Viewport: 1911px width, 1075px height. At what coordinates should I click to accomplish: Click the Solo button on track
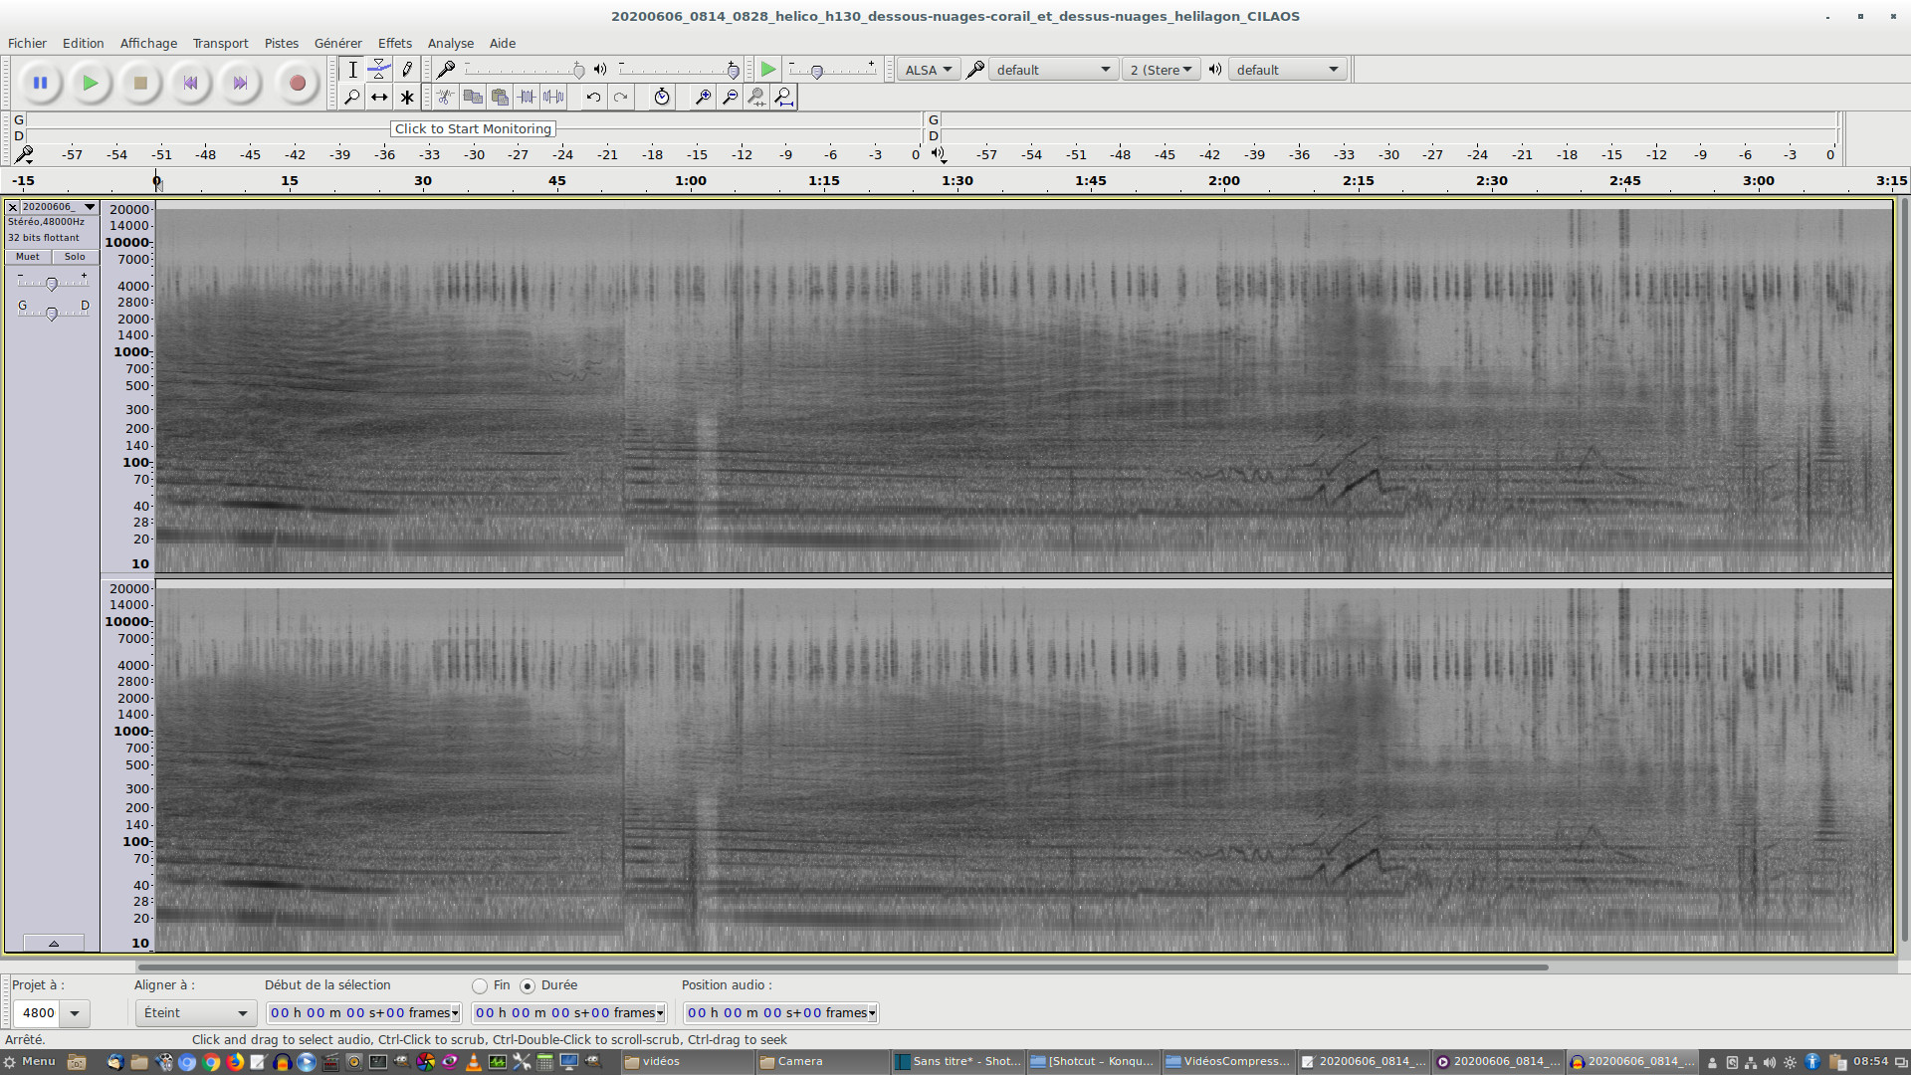75,257
